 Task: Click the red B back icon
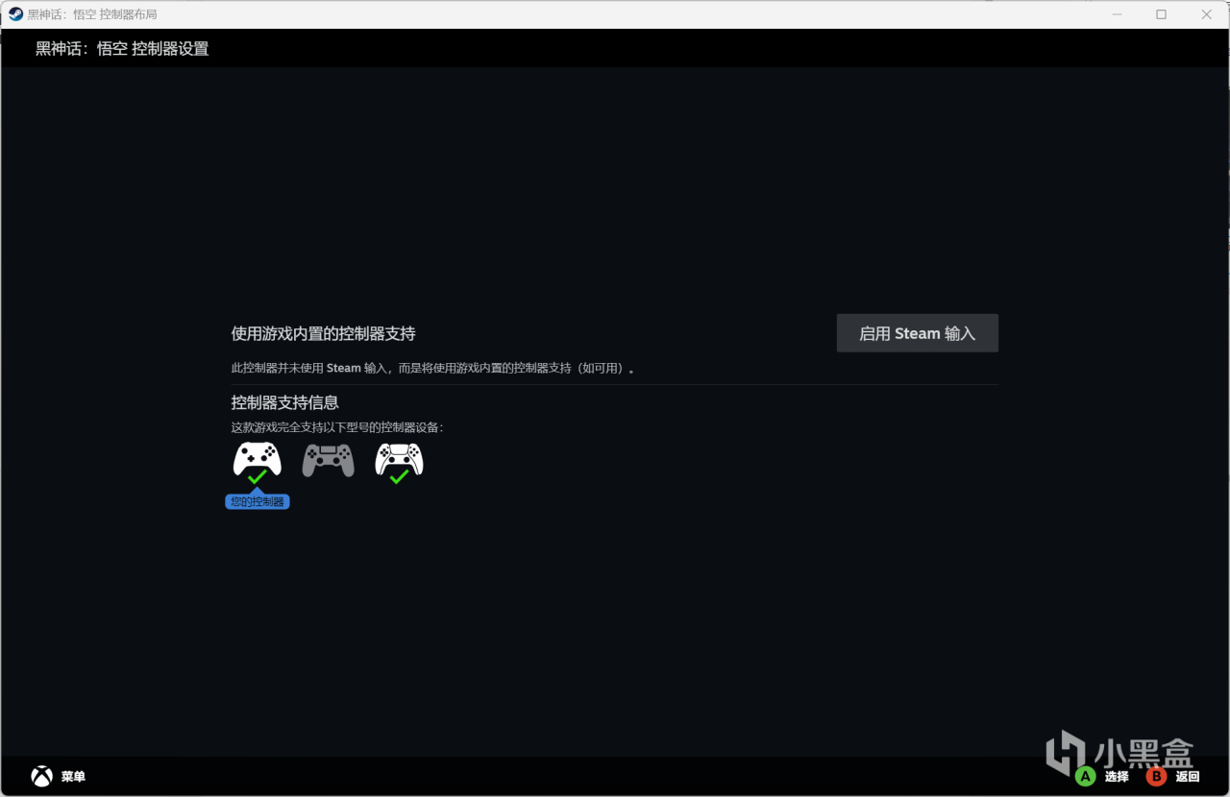1156,776
